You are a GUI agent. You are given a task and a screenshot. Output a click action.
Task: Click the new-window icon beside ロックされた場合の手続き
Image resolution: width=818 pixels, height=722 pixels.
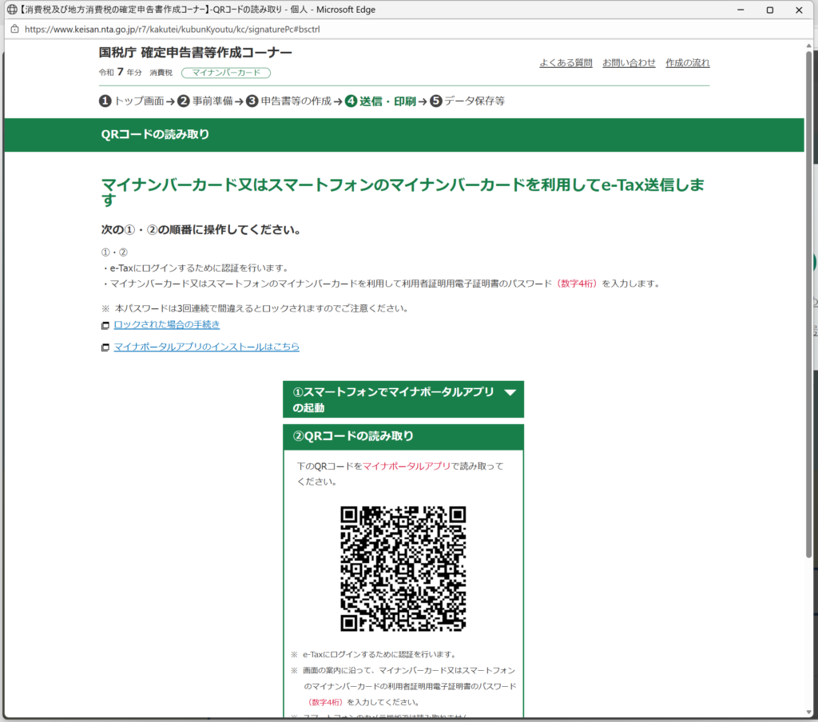(105, 326)
